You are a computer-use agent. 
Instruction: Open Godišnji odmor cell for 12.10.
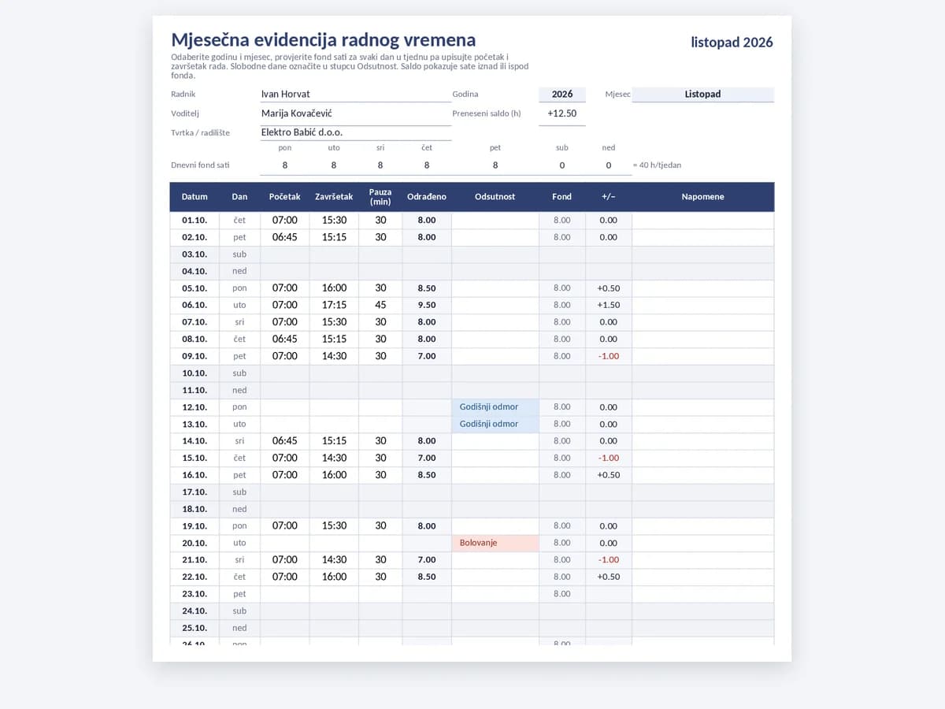click(x=495, y=407)
